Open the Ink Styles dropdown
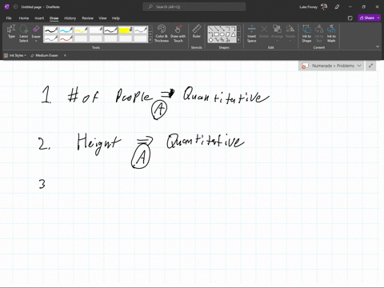 click(15, 55)
